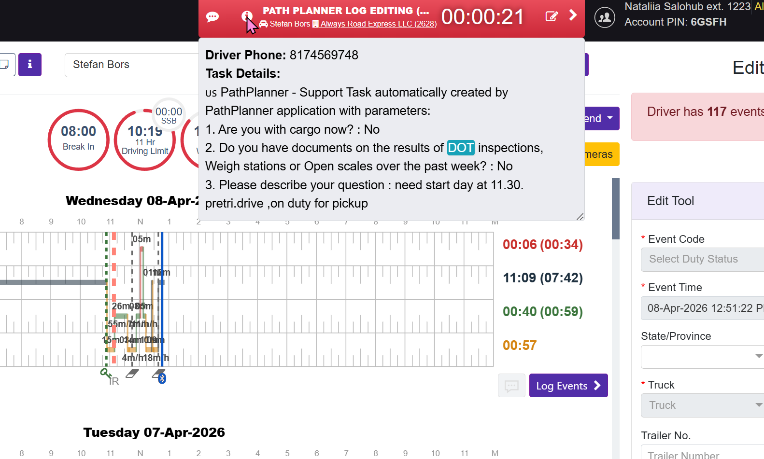The height and width of the screenshot is (459, 764).
Task: Click the Account PIN 6GSFH text
Action: click(x=676, y=22)
